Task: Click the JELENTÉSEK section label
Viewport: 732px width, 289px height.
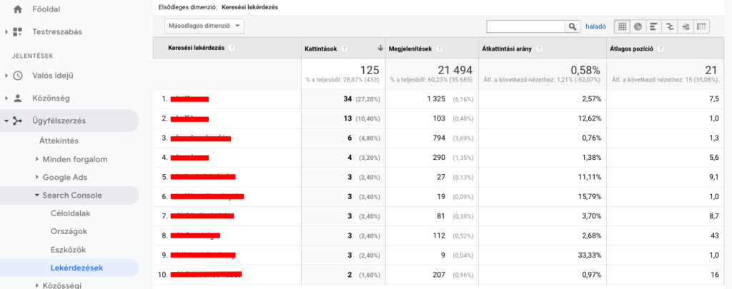Action: pyautogui.click(x=32, y=56)
